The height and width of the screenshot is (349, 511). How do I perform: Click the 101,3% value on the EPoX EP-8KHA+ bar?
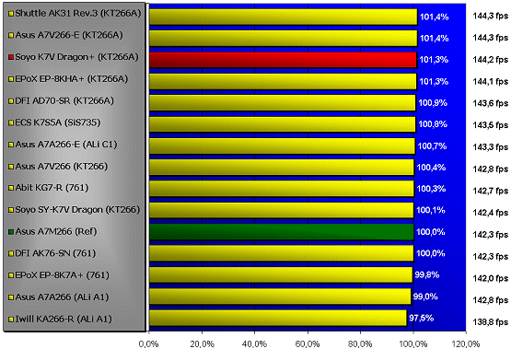tap(434, 81)
